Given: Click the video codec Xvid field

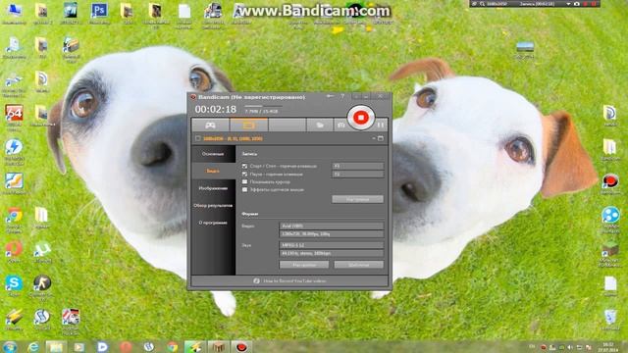Looking at the screenshot, I should tap(332, 226).
